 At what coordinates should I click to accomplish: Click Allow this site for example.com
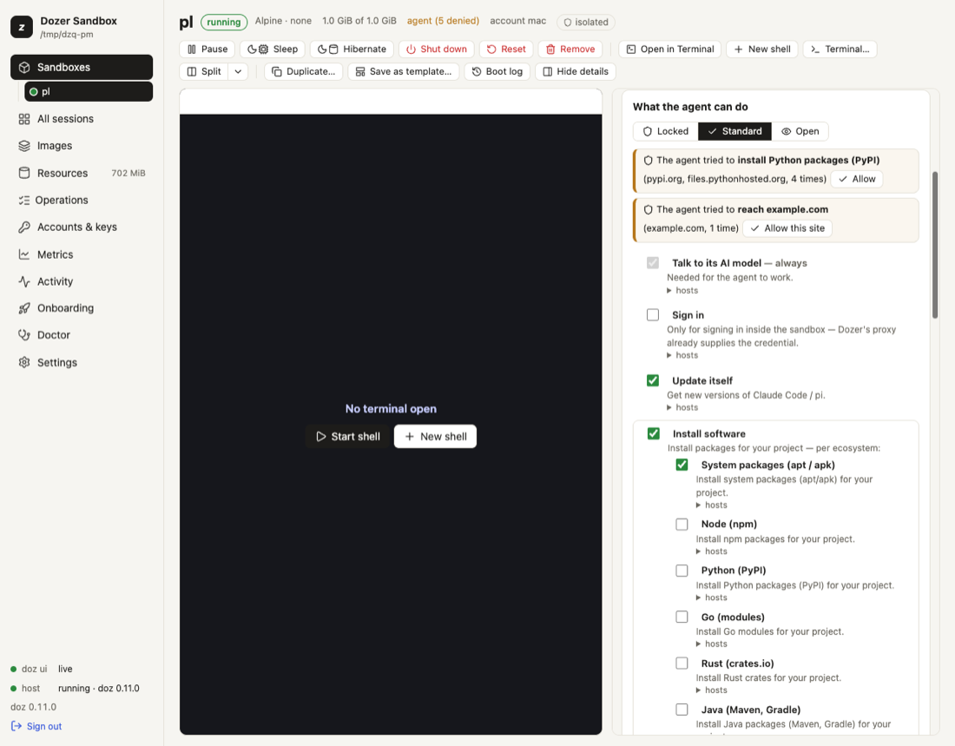[x=787, y=228]
